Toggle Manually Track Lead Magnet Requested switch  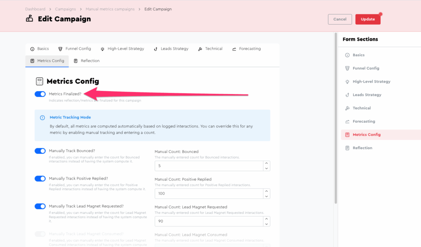pyautogui.click(x=40, y=206)
